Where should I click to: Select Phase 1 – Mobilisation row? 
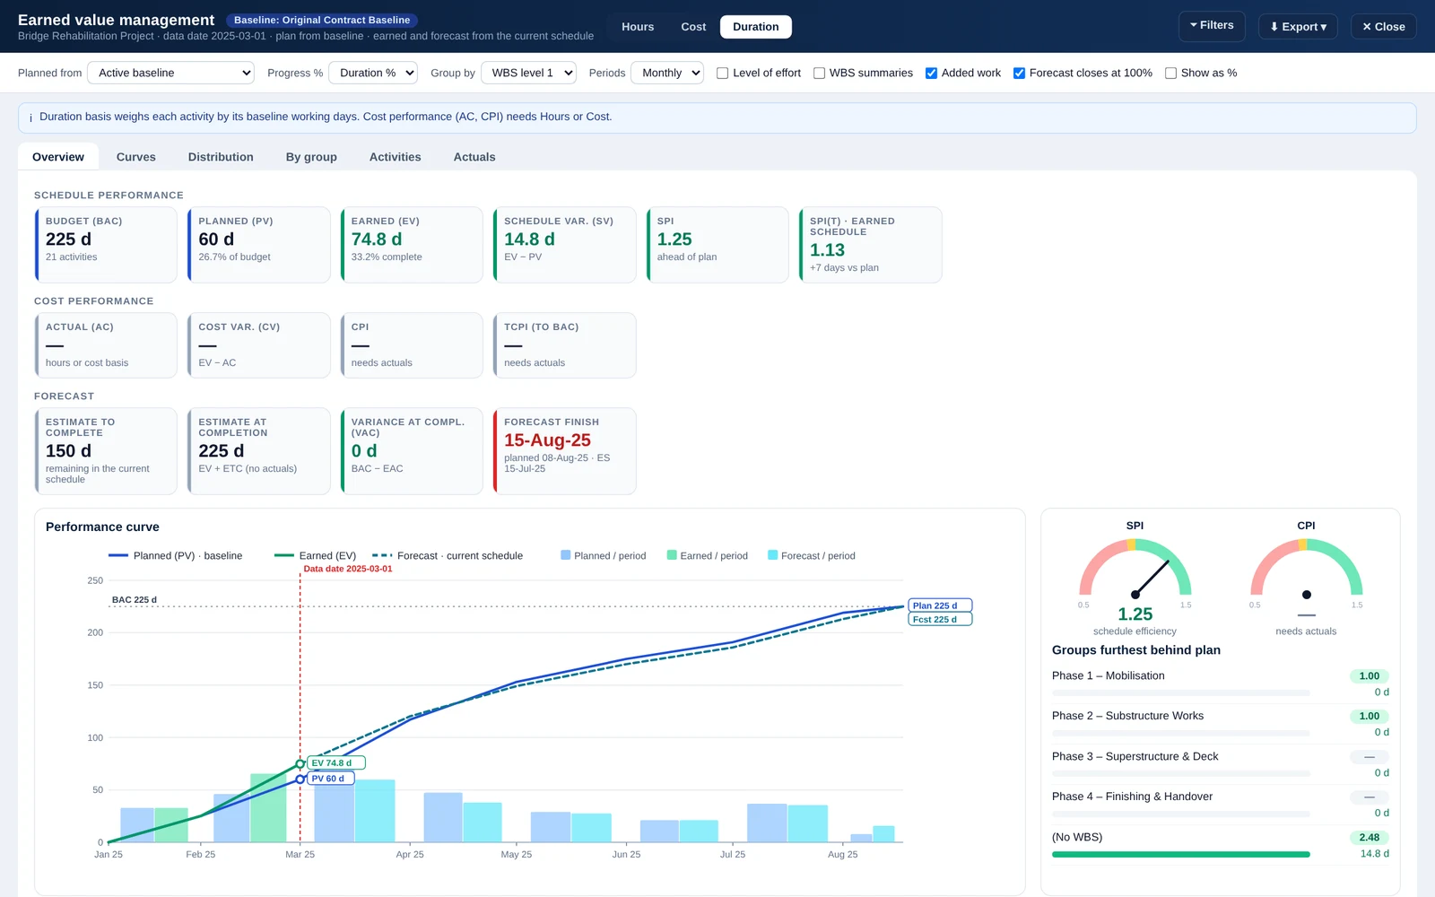pyautogui.click(x=1221, y=684)
